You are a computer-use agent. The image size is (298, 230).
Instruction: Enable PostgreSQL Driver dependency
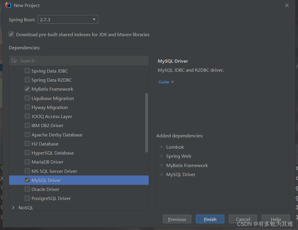pyautogui.click(x=27, y=198)
